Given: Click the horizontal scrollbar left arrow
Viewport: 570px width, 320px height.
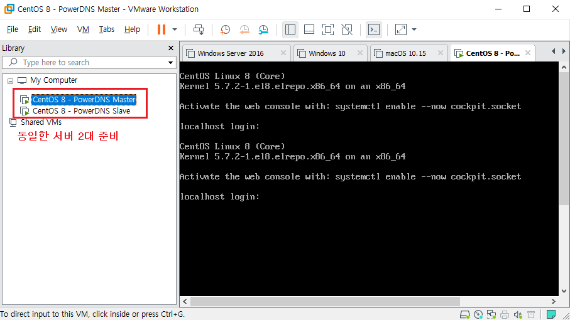Looking at the screenshot, I should coord(185,302).
